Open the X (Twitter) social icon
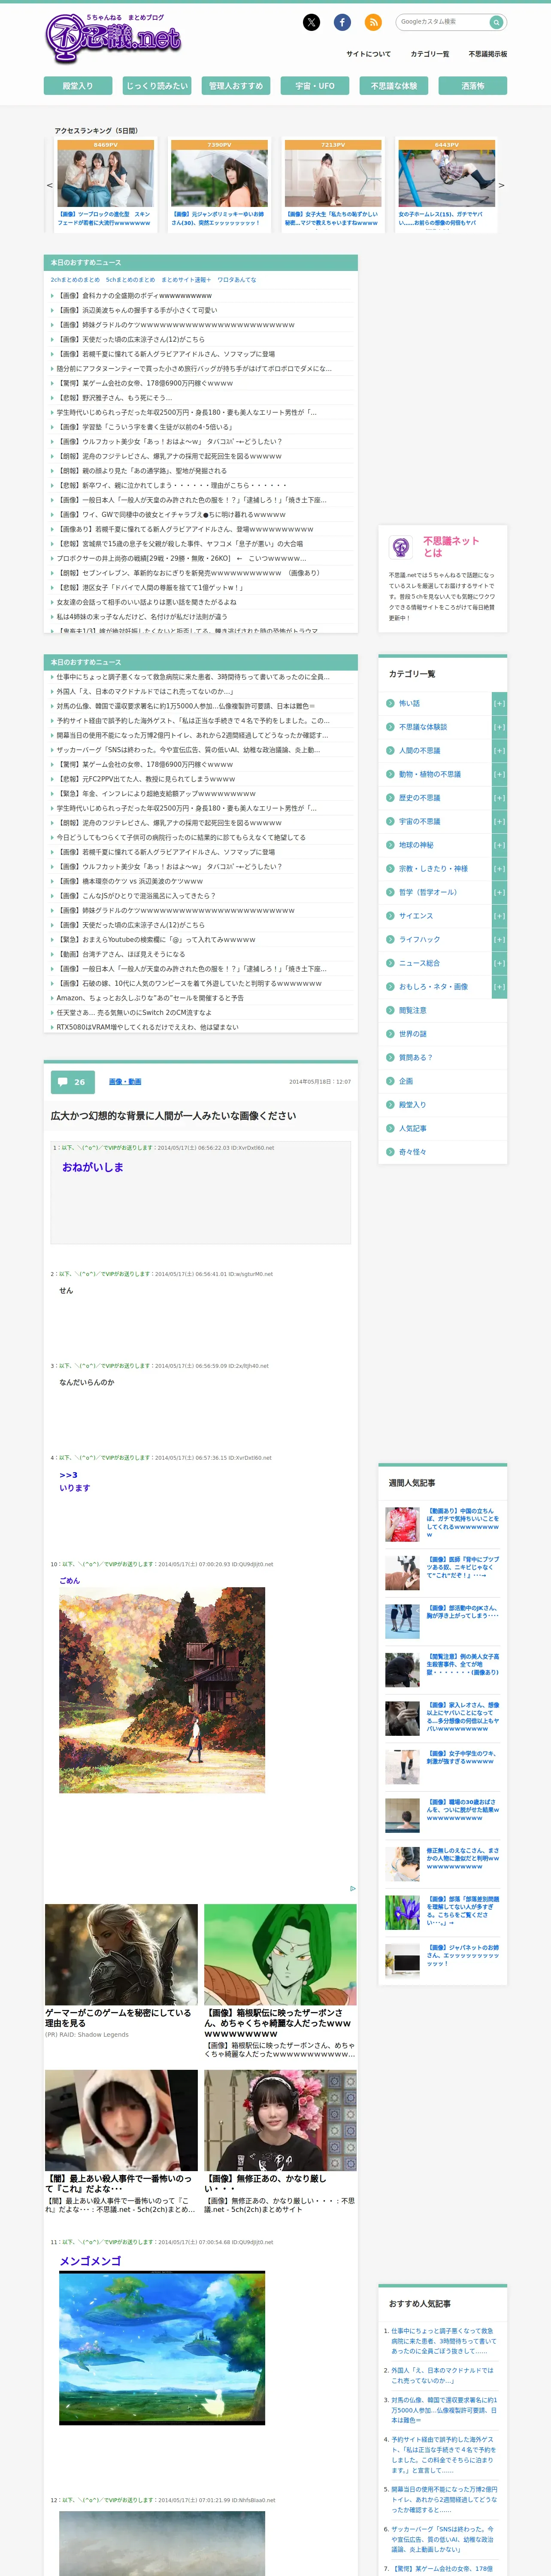Image resolution: width=551 pixels, height=2576 pixels. click(x=311, y=22)
